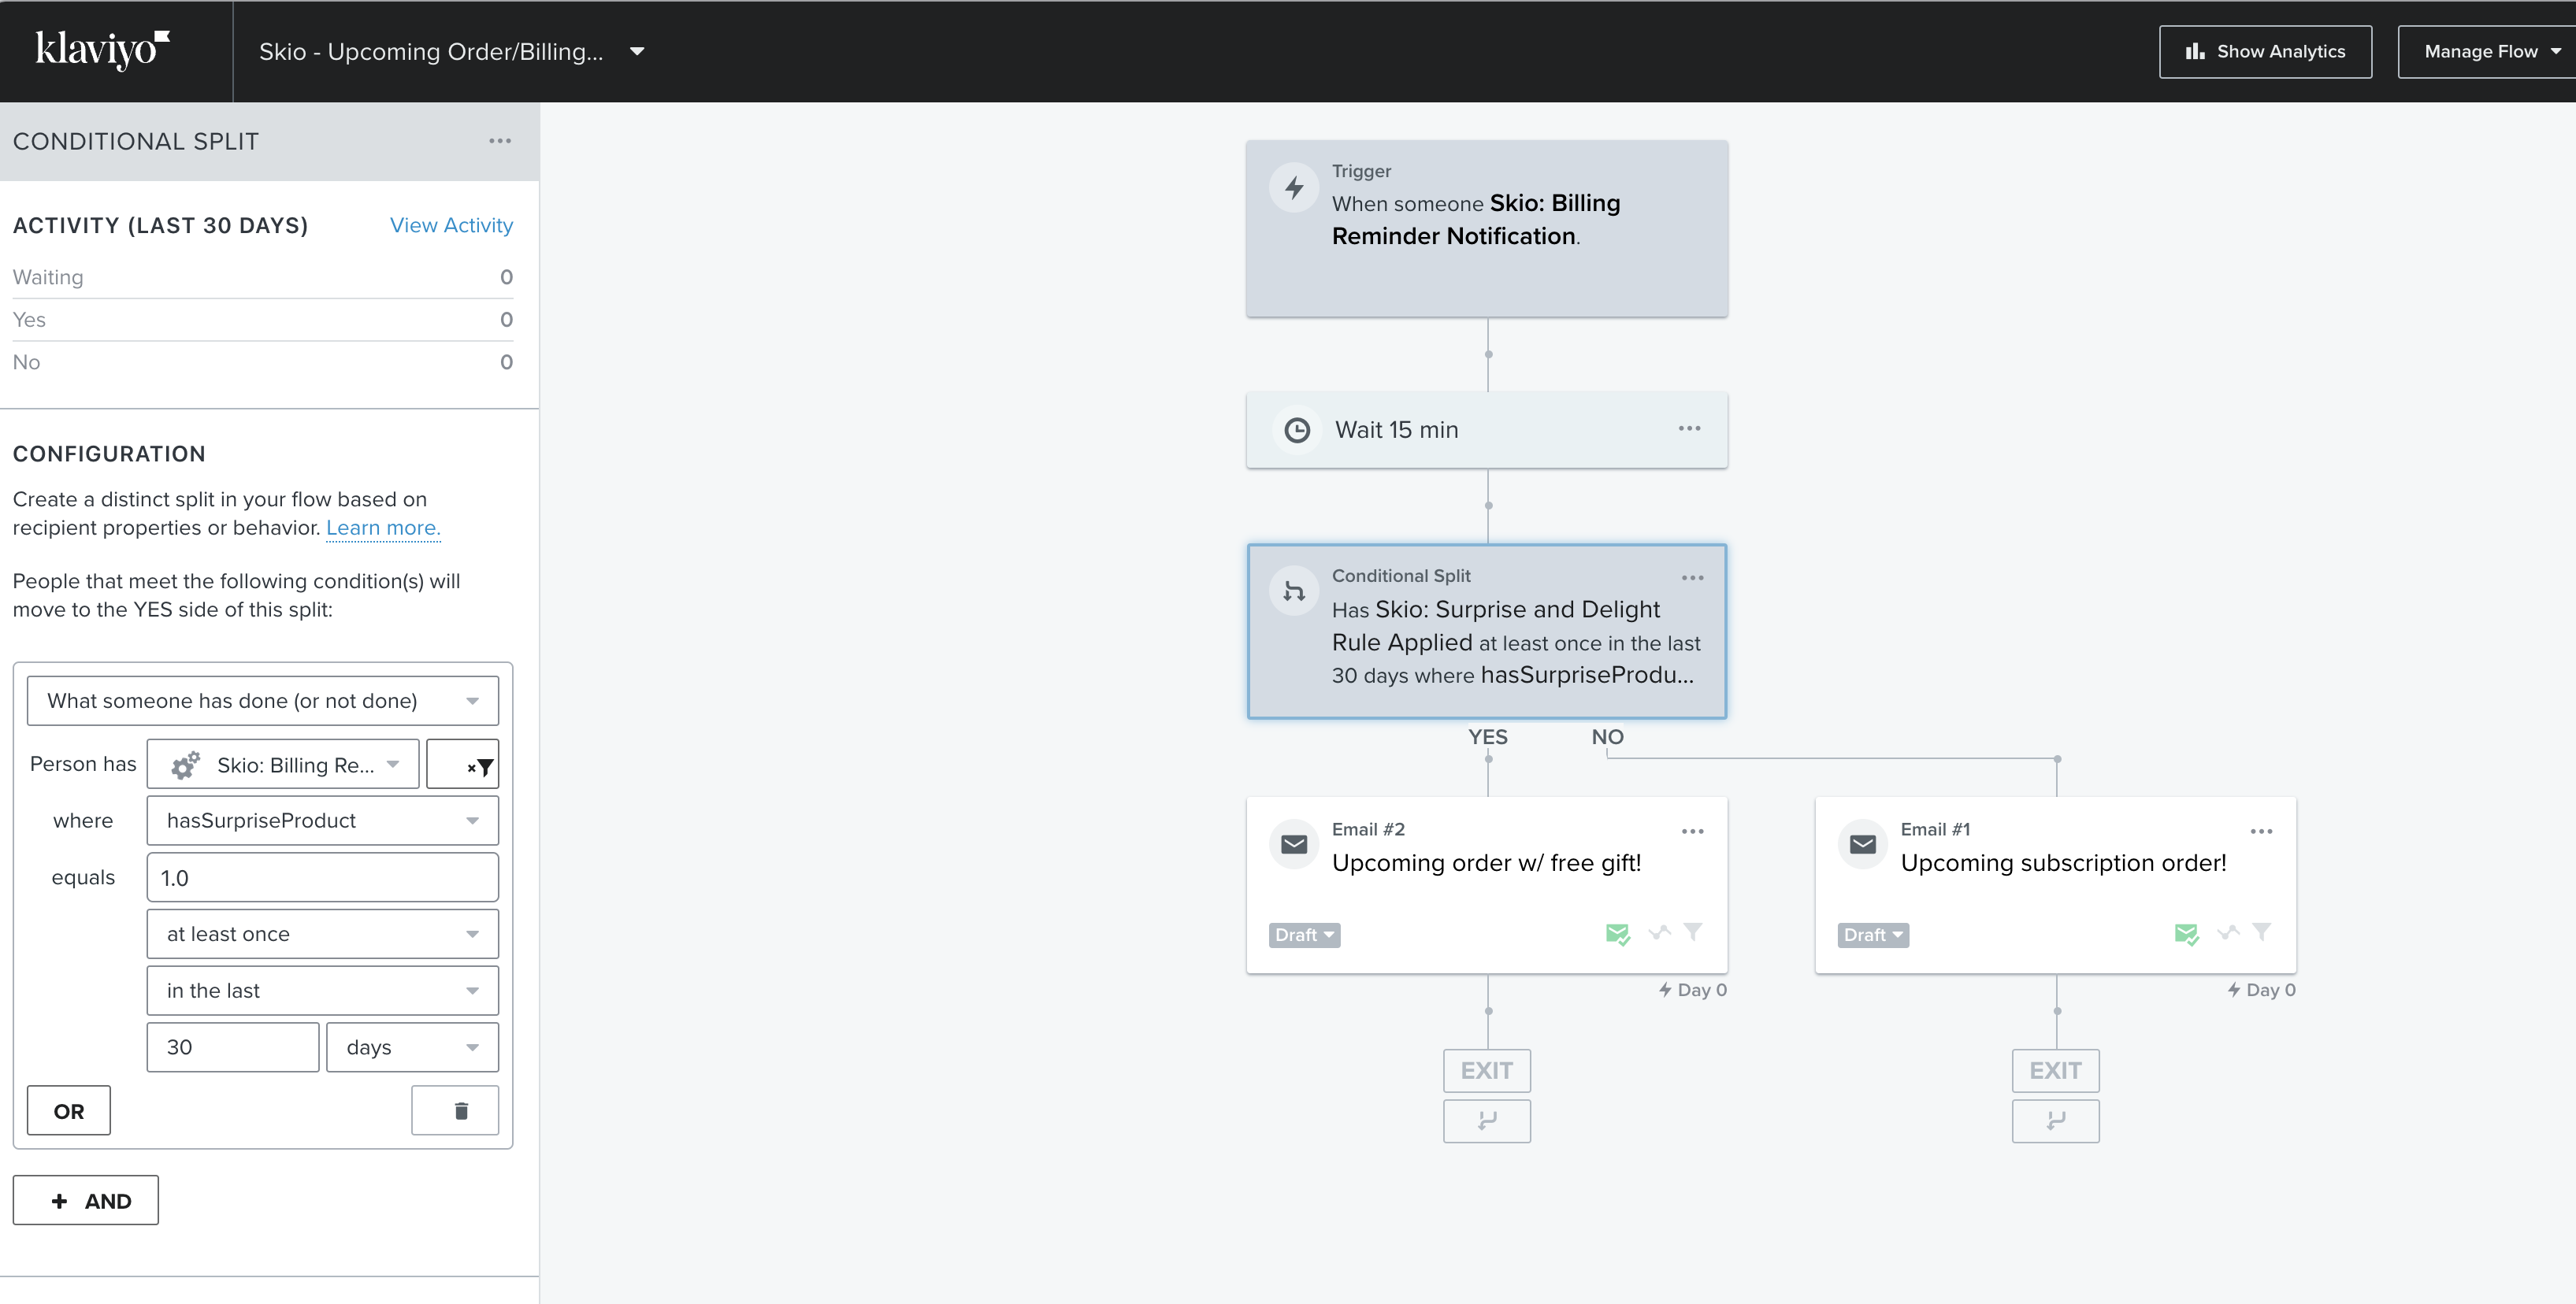Open Email #1 options menu
This screenshot has height=1304, width=2576.
2261,832
